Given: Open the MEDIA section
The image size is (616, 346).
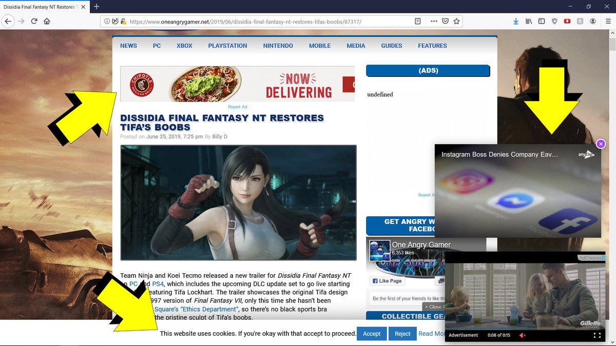Looking at the screenshot, I should click(356, 46).
